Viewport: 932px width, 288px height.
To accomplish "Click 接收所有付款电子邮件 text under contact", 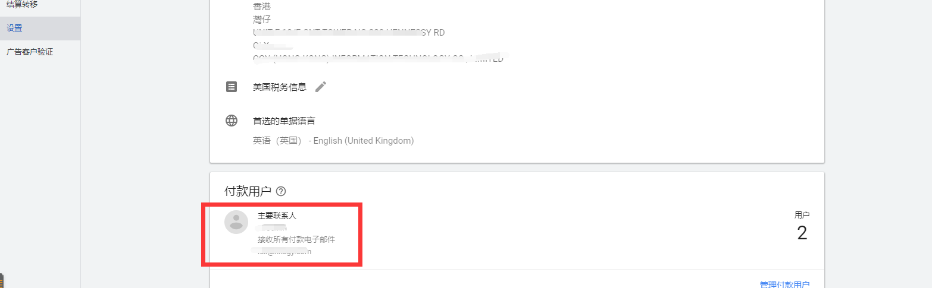I will click(x=296, y=239).
